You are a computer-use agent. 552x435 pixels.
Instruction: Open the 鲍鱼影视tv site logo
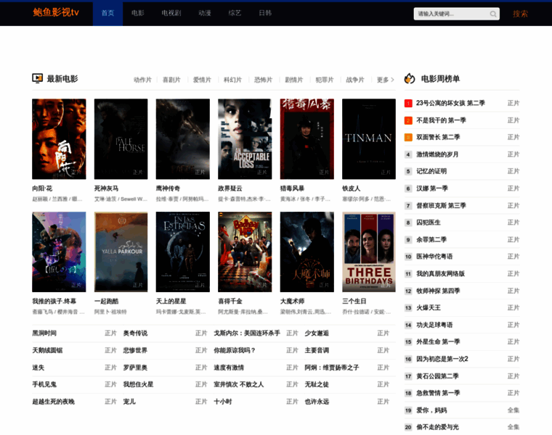56,12
